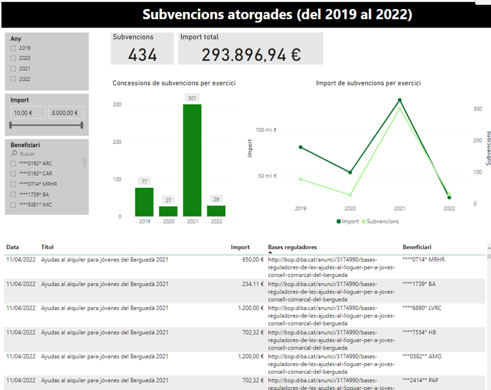Click the Import total card showing 293.896,94 €
The width and height of the screenshot is (491, 390).
pyautogui.click(x=250, y=49)
